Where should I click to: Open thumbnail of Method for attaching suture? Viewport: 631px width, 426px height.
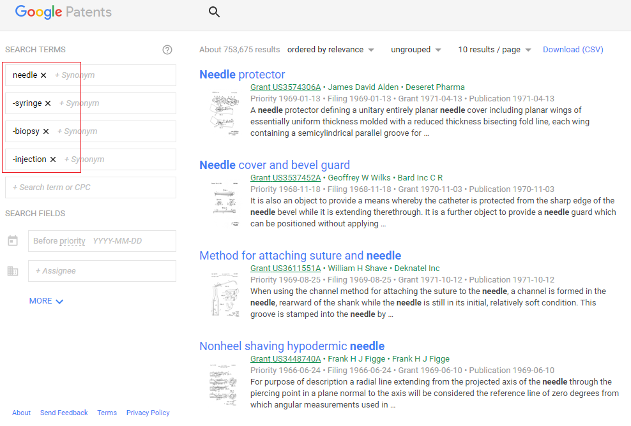click(225, 294)
